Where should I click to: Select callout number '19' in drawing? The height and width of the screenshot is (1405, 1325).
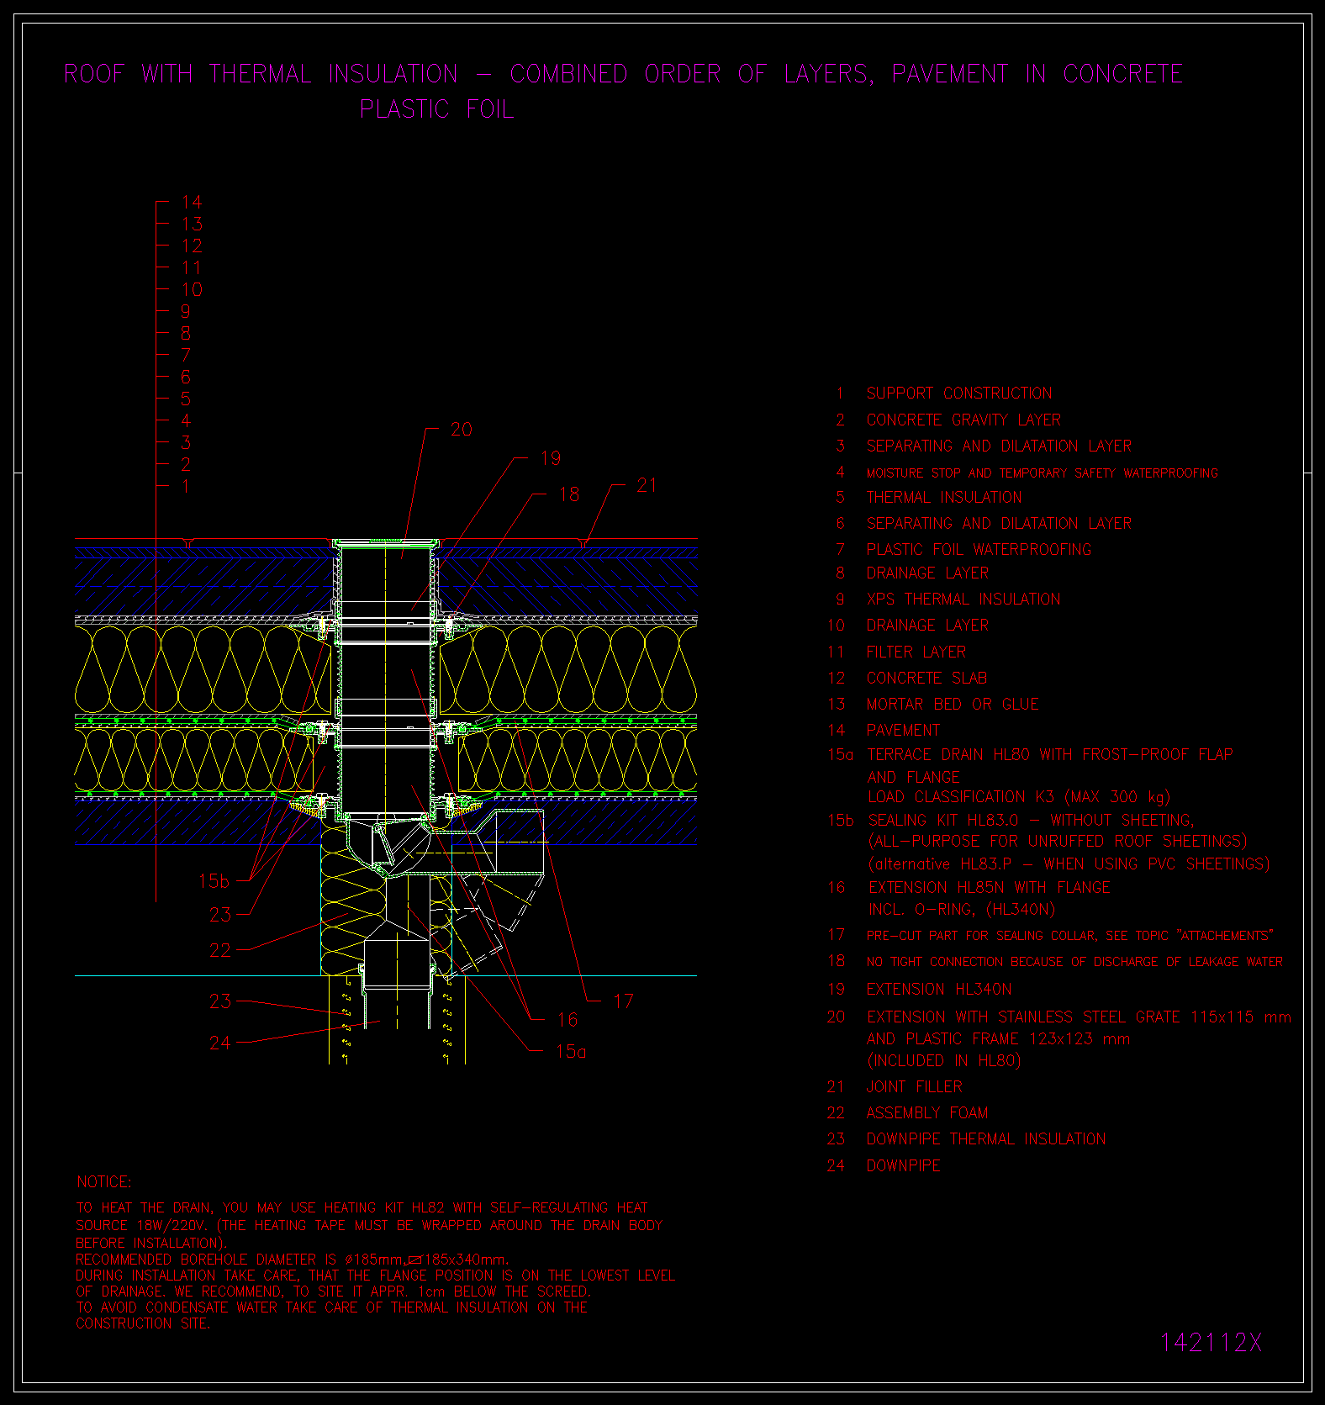551,459
